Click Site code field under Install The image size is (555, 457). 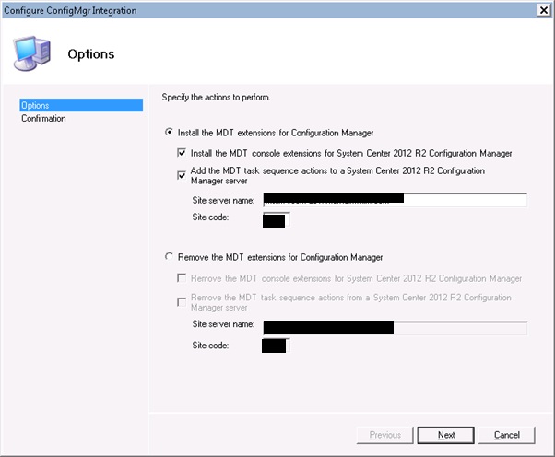276,219
